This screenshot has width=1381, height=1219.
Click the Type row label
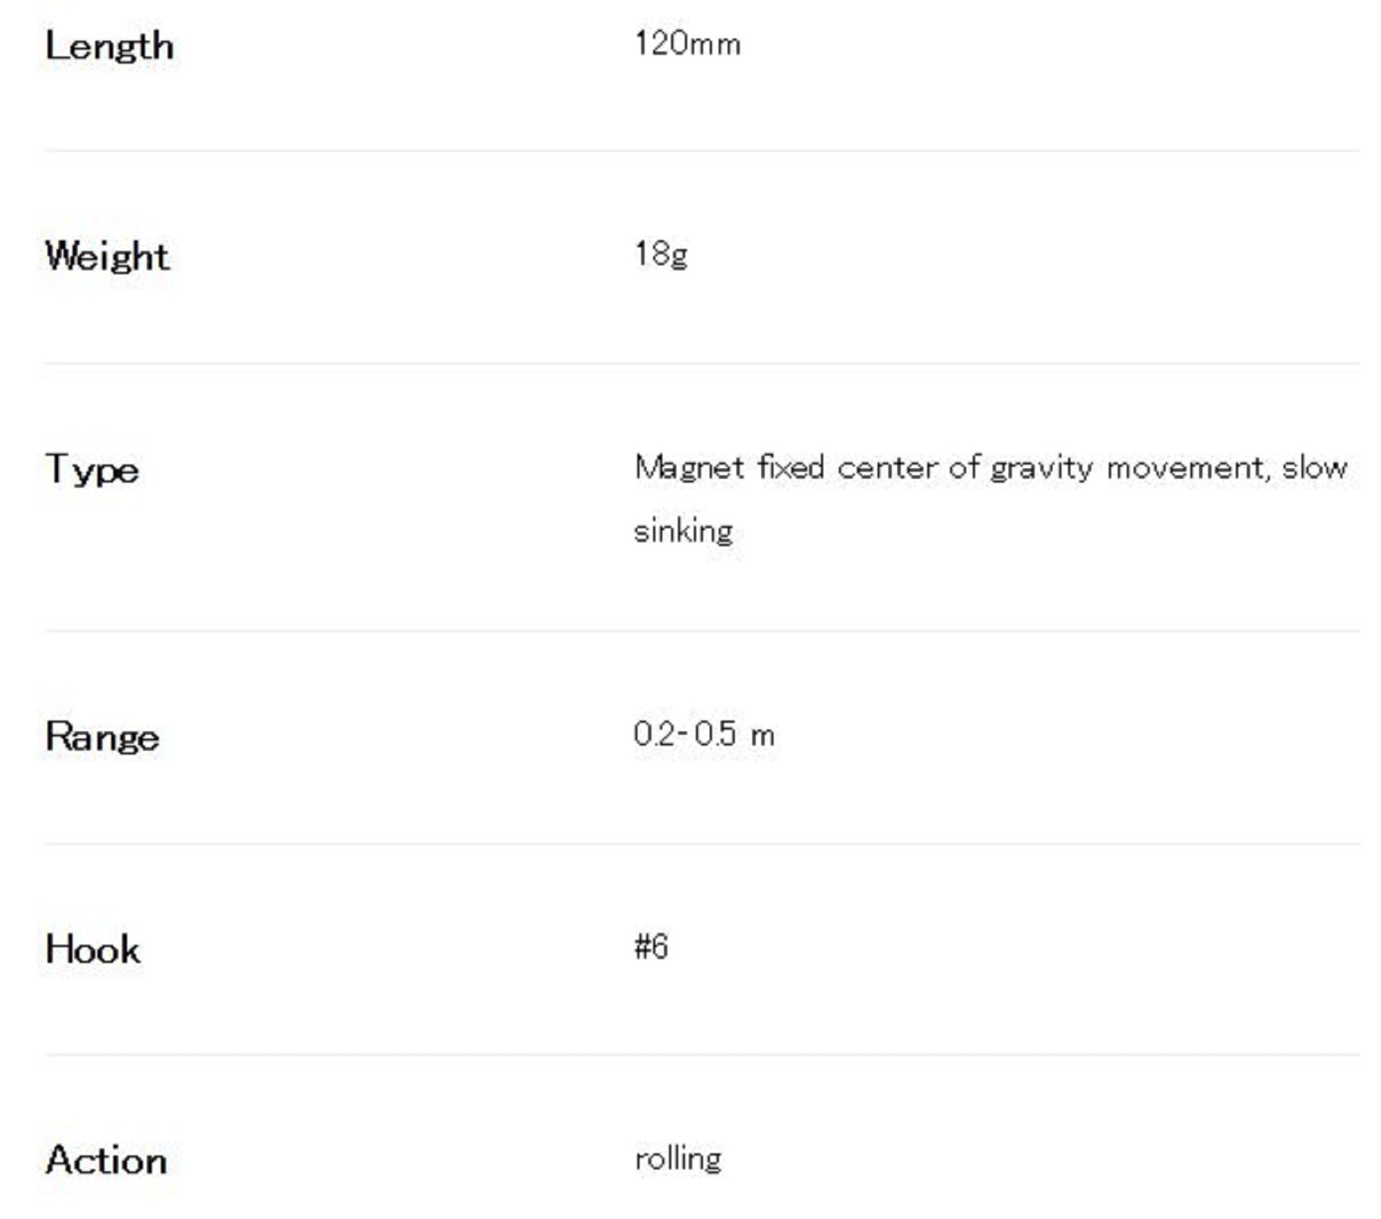click(92, 469)
